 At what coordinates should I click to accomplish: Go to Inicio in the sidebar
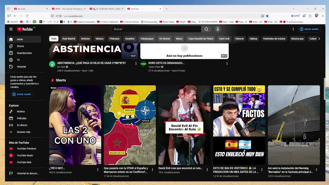(24, 39)
